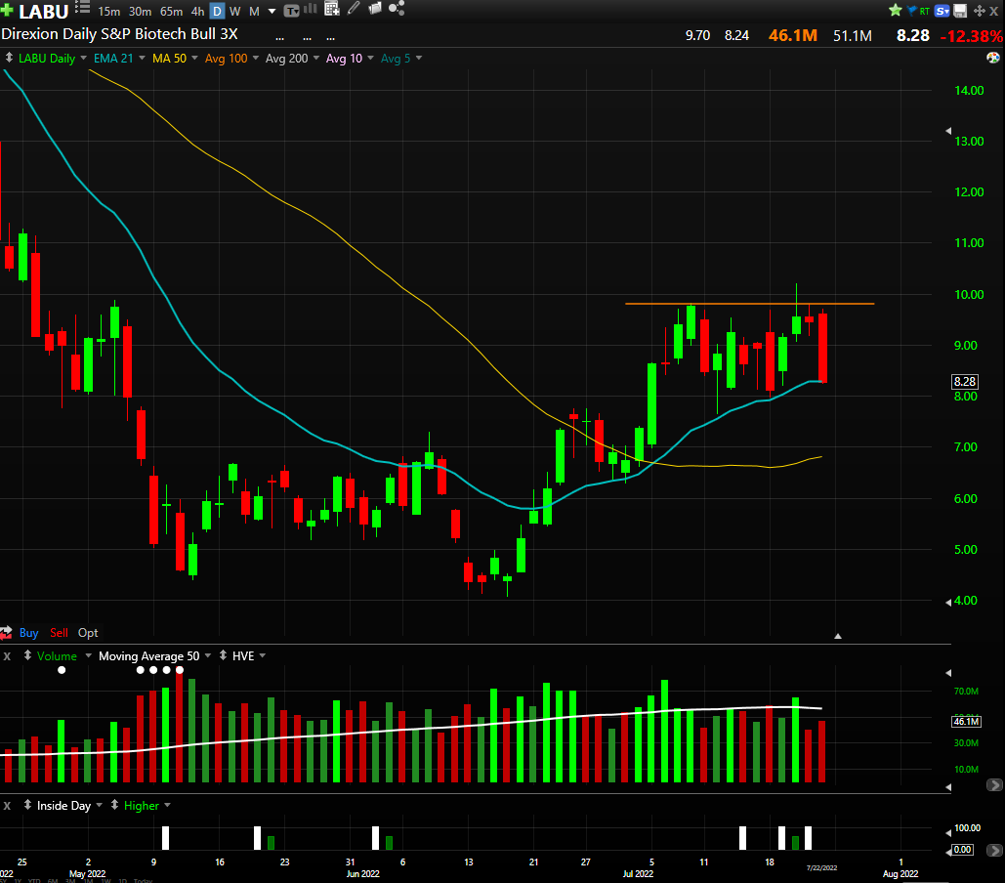Open the text tool T dropdown
Viewport: 1005px width, 883px height.
(292, 11)
